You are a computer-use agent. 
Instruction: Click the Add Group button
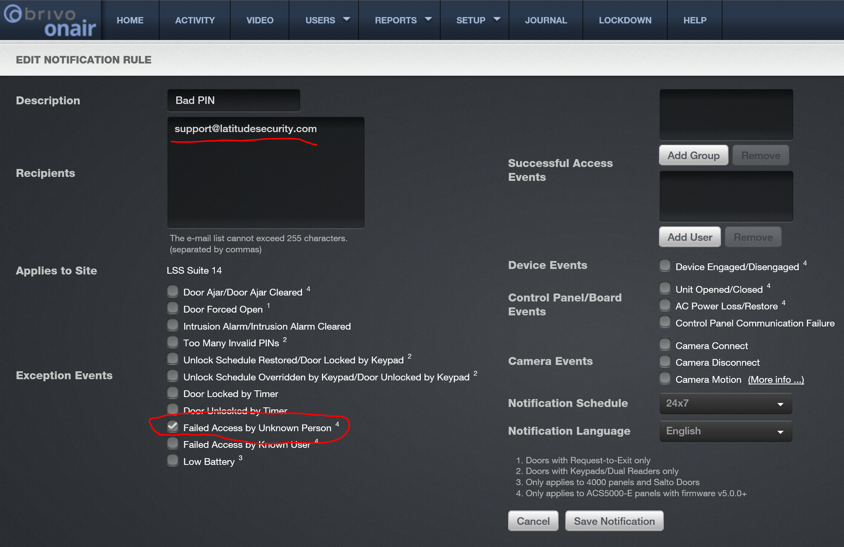pos(693,155)
